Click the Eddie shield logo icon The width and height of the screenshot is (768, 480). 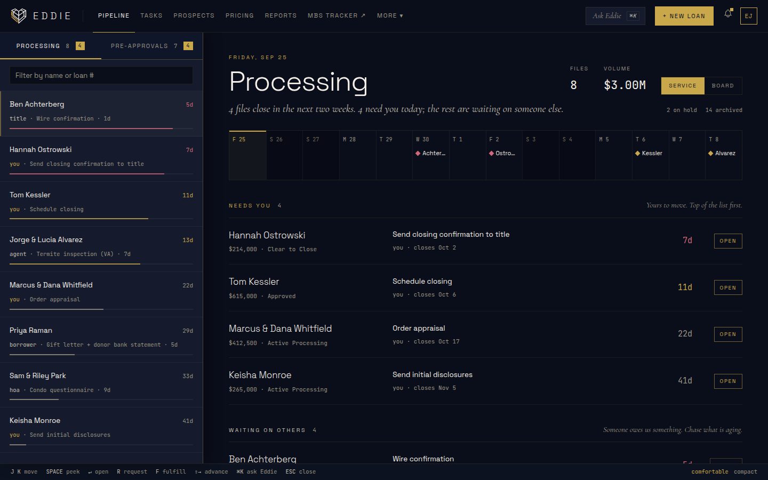[x=19, y=15]
